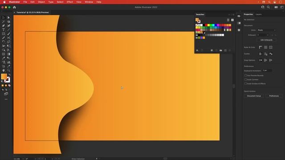This screenshot has height=160, width=285.
Task: Toggle Use Preview Bounds checkbox
Action: [245, 76]
